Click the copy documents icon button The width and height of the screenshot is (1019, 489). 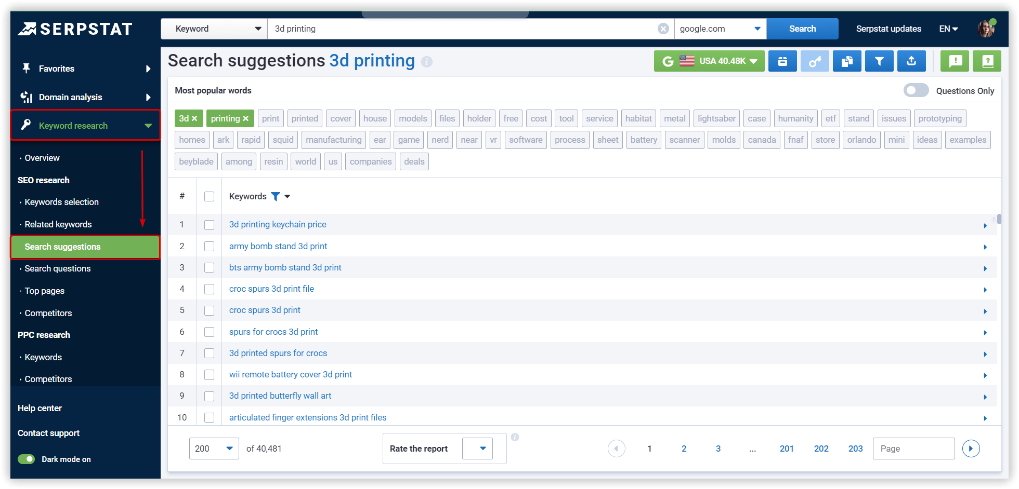click(x=847, y=61)
